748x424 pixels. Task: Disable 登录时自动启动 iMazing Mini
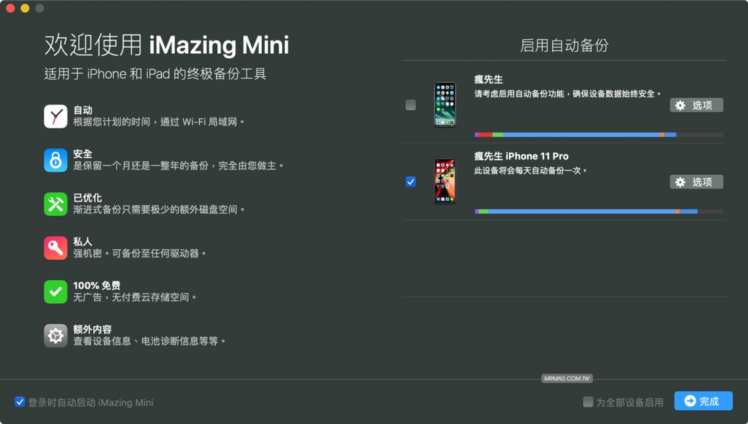[x=20, y=402]
